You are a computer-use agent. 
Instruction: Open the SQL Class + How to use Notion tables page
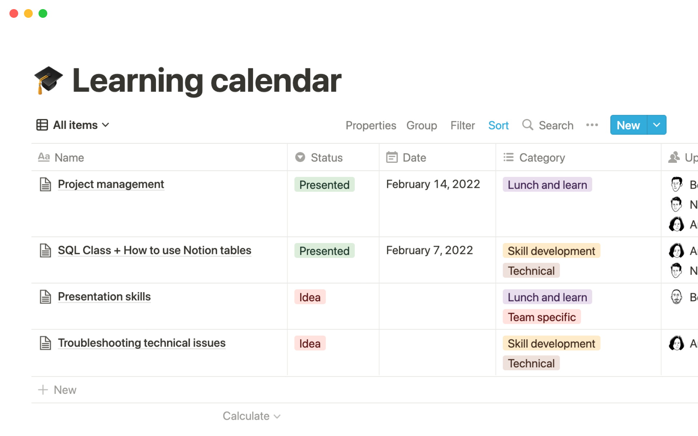pyautogui.click(x=155, y=250)
